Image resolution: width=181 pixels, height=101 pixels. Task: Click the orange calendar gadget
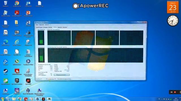click(173, 7)
